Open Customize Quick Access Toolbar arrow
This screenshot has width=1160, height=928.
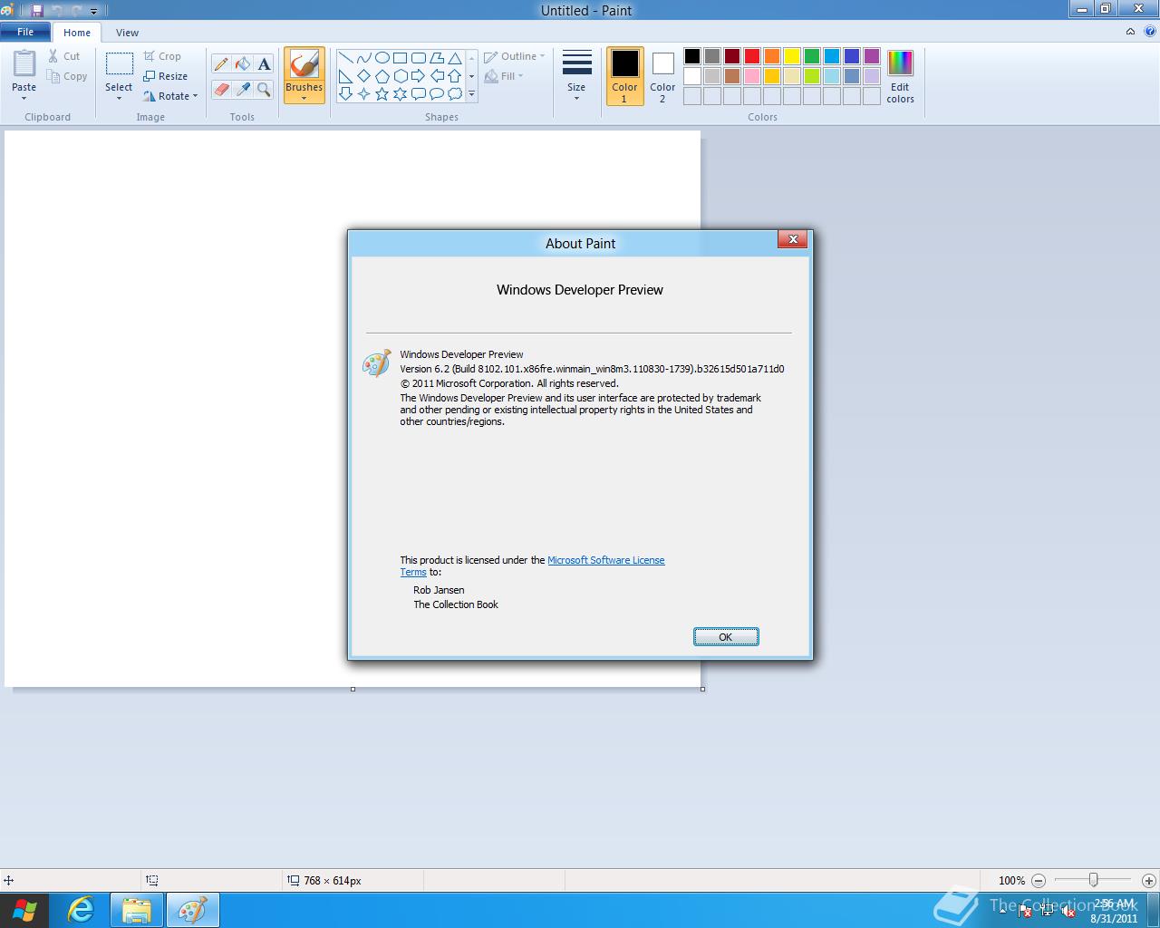pos(93,11)
